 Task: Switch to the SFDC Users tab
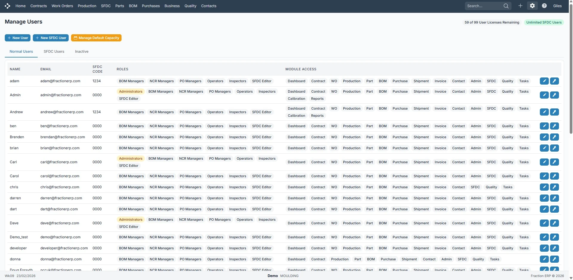click(x=54, y=51)
